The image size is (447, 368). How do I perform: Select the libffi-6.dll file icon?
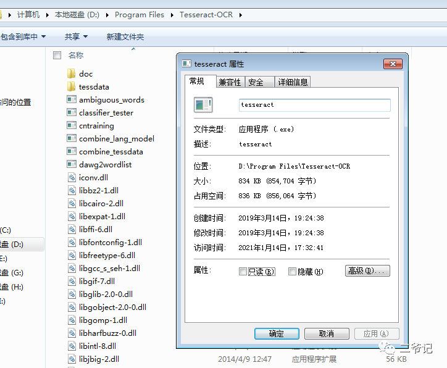pos(72,229)
